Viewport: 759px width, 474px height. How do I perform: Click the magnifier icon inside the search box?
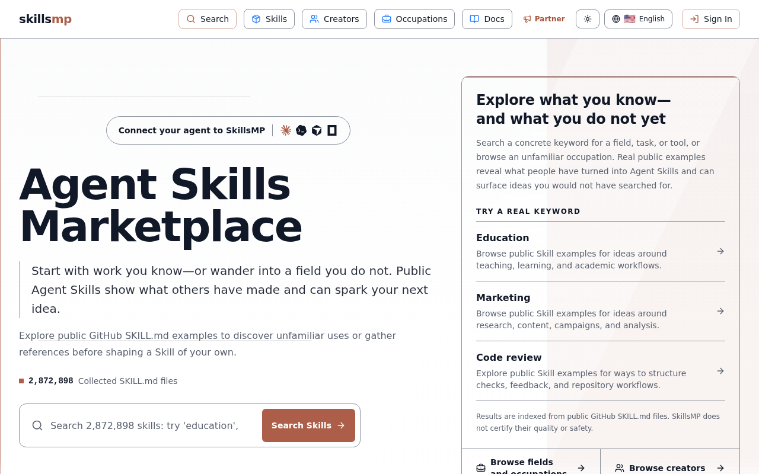click(x=37, y=425)
